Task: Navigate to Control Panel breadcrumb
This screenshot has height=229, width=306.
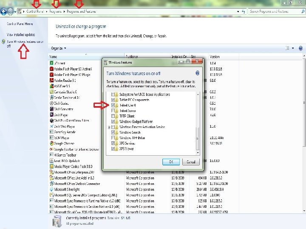Action: [x=35, y=11]
